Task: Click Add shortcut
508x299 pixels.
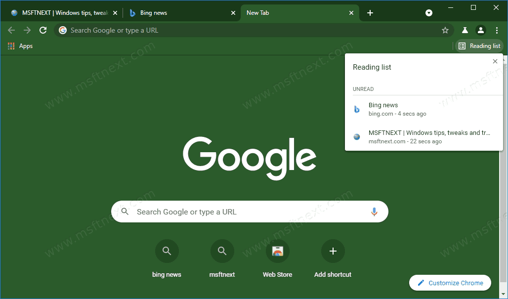Action: (333, 259)
